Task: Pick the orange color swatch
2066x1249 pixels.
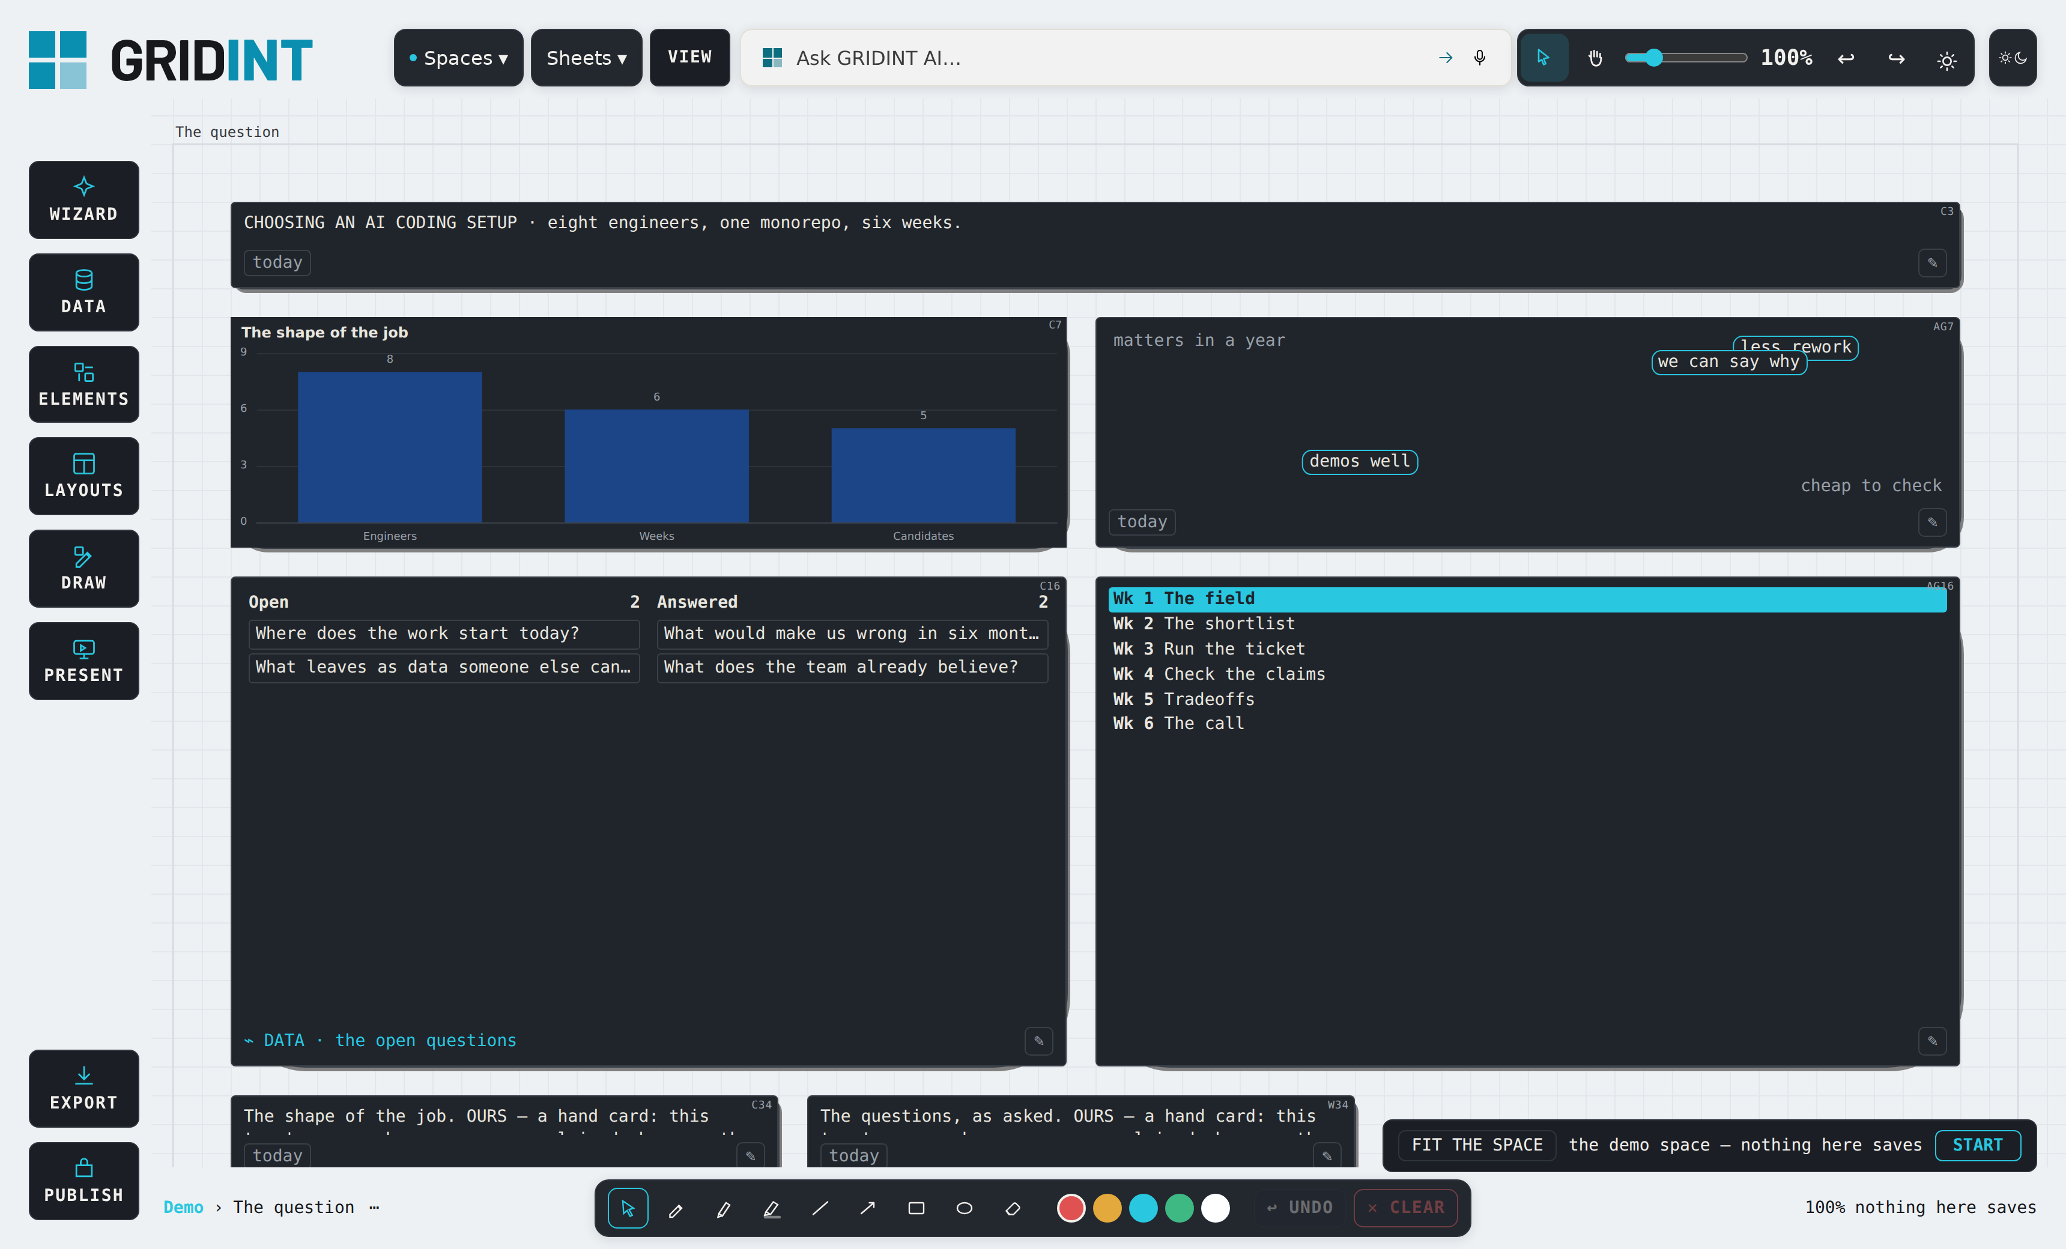Action: 1107,1208
